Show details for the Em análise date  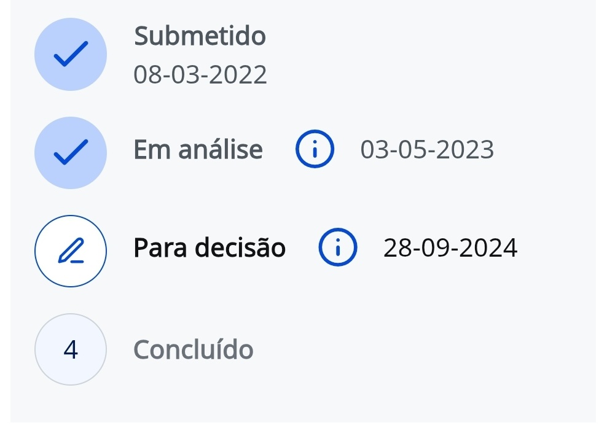(x=315, y=150)
